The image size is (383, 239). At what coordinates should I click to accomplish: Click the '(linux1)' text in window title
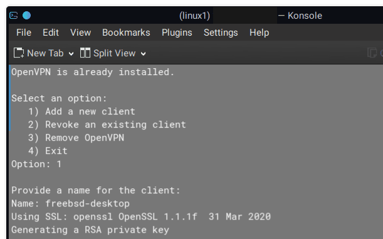pos(194,16)
